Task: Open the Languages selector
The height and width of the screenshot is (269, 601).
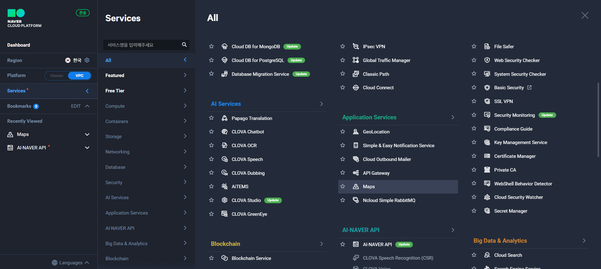Action: click(71, 262)
